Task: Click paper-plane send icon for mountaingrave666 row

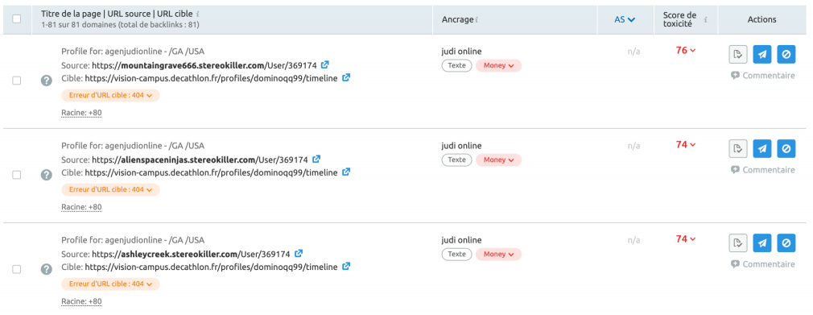Action: (761, 54)
